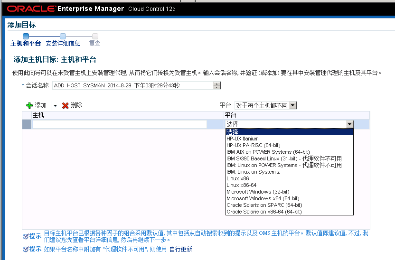Choose Oracle Solaris on SPARC (64-bit)
This screenshot has width=395, height=260.
coord(290,205)
